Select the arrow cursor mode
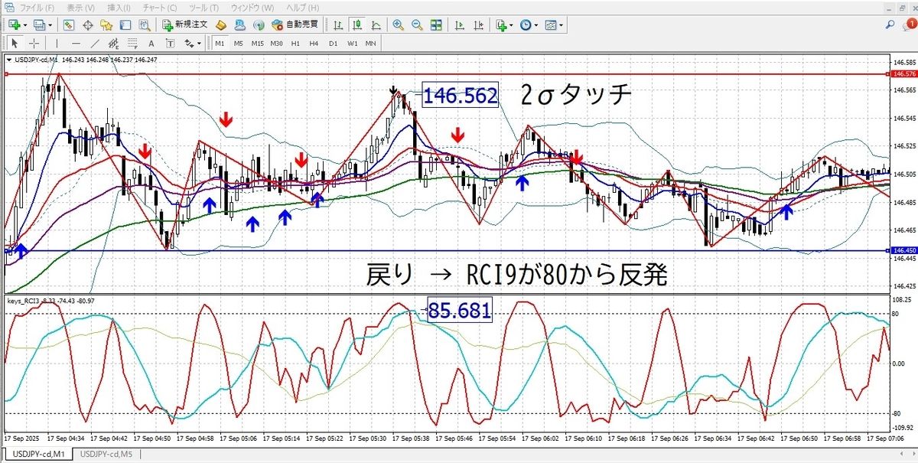This screenshot has width=918, height=463. click(15, 44)
